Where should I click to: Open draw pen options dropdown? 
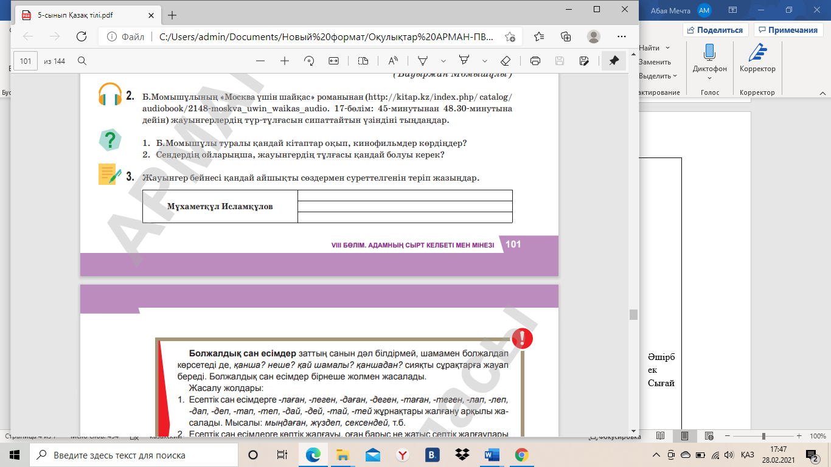(x=443, y=61)
